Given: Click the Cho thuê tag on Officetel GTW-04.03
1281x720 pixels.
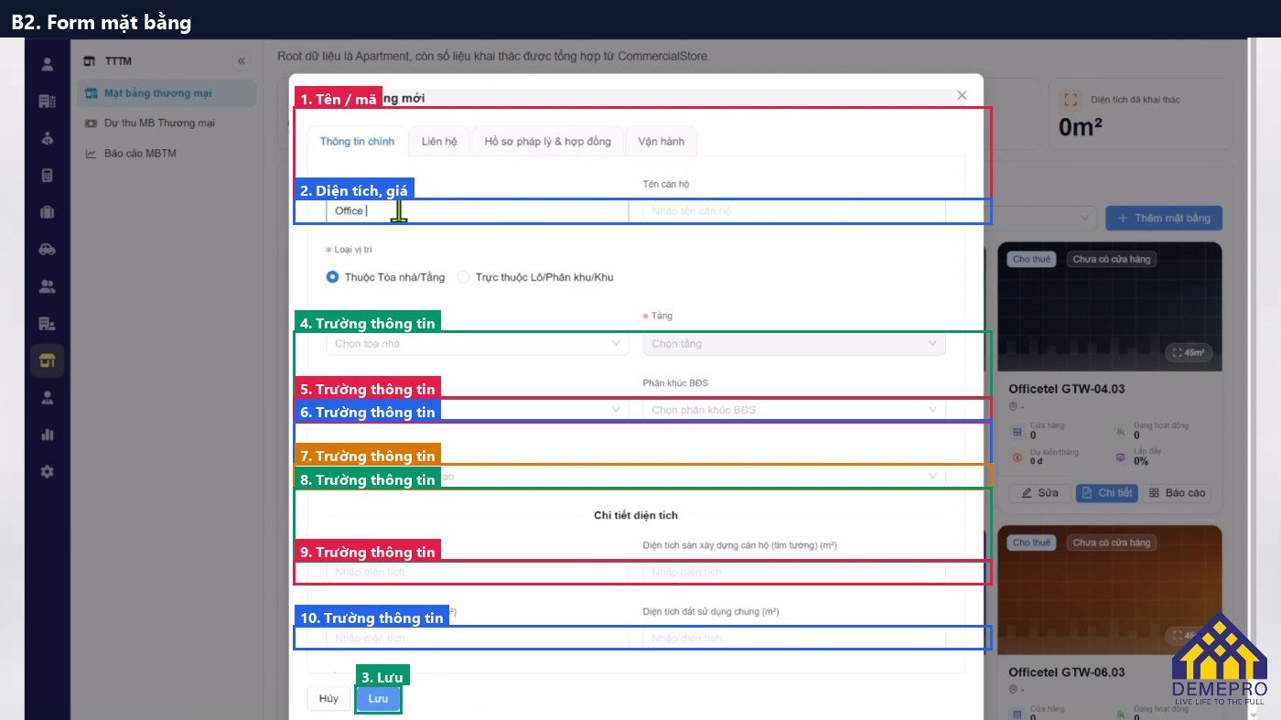Looking at the screenshot, I should (1031, 259).
